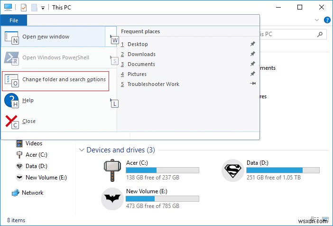333x226 pixels.
Task: Click the File tab
Action: pyautogui.click(x=14, y=20)
